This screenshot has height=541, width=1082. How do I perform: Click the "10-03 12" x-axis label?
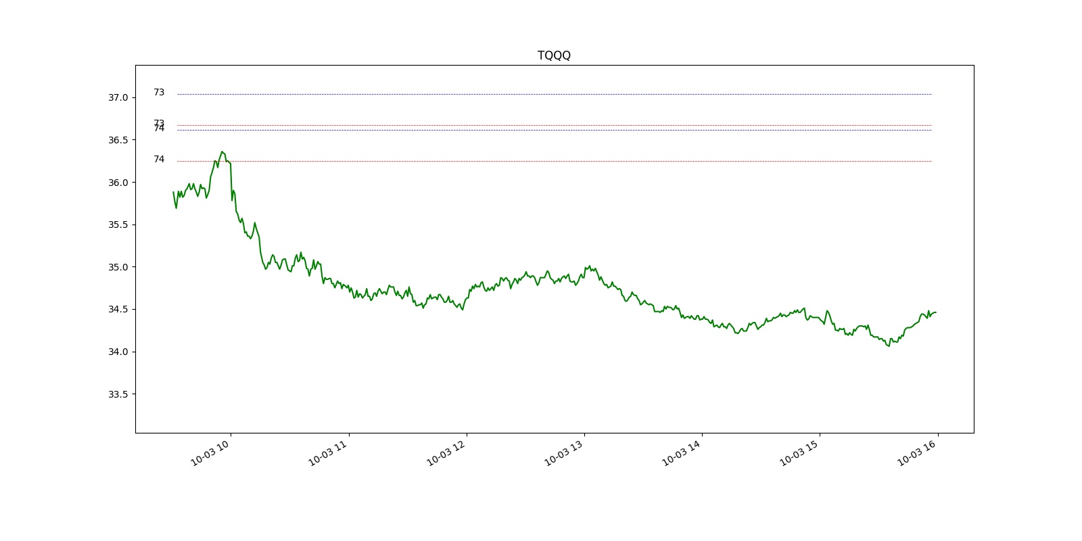point(446,452)
